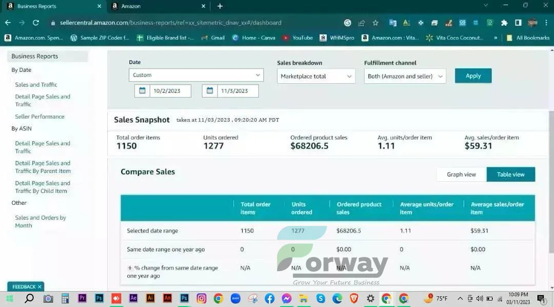Close the Feedback tab's X icon
Viewport: 554px width, 307px height.
tap(39, 286)
